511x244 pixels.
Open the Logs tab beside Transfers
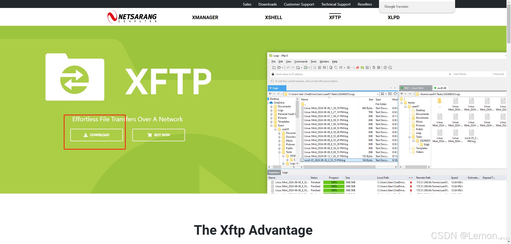coord(285,173)
